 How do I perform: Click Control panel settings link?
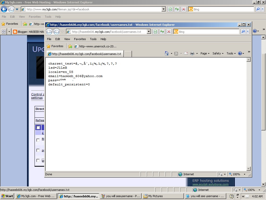(37, 96)
